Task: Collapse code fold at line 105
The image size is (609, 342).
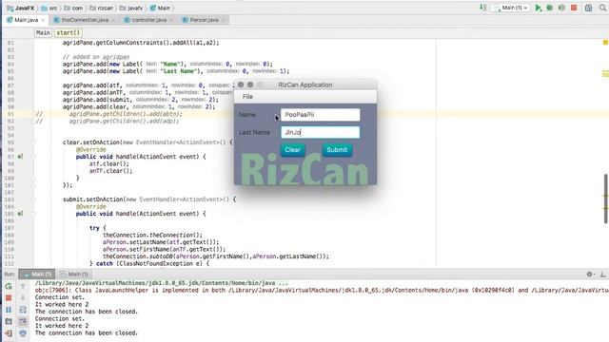Action: pyautogui.click(x=33, y=214)
